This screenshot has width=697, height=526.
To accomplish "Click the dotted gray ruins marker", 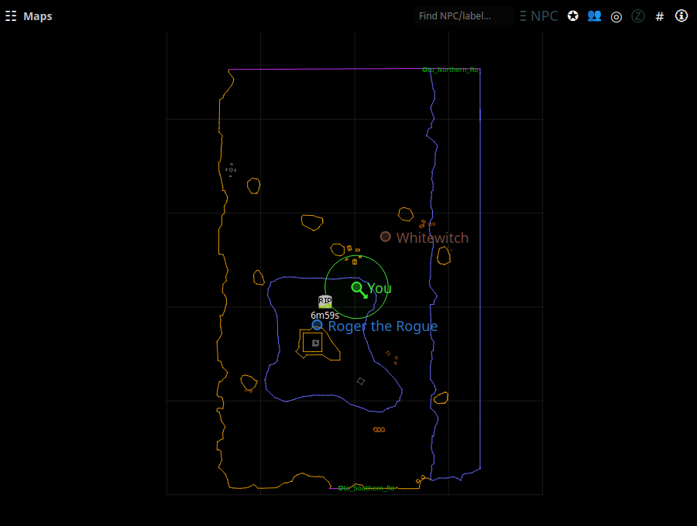I will pyautogui.click(x=230, y=170).
